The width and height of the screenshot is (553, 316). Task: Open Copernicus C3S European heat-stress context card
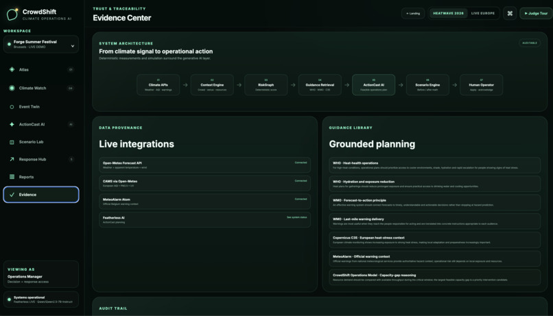coord(434,239)
